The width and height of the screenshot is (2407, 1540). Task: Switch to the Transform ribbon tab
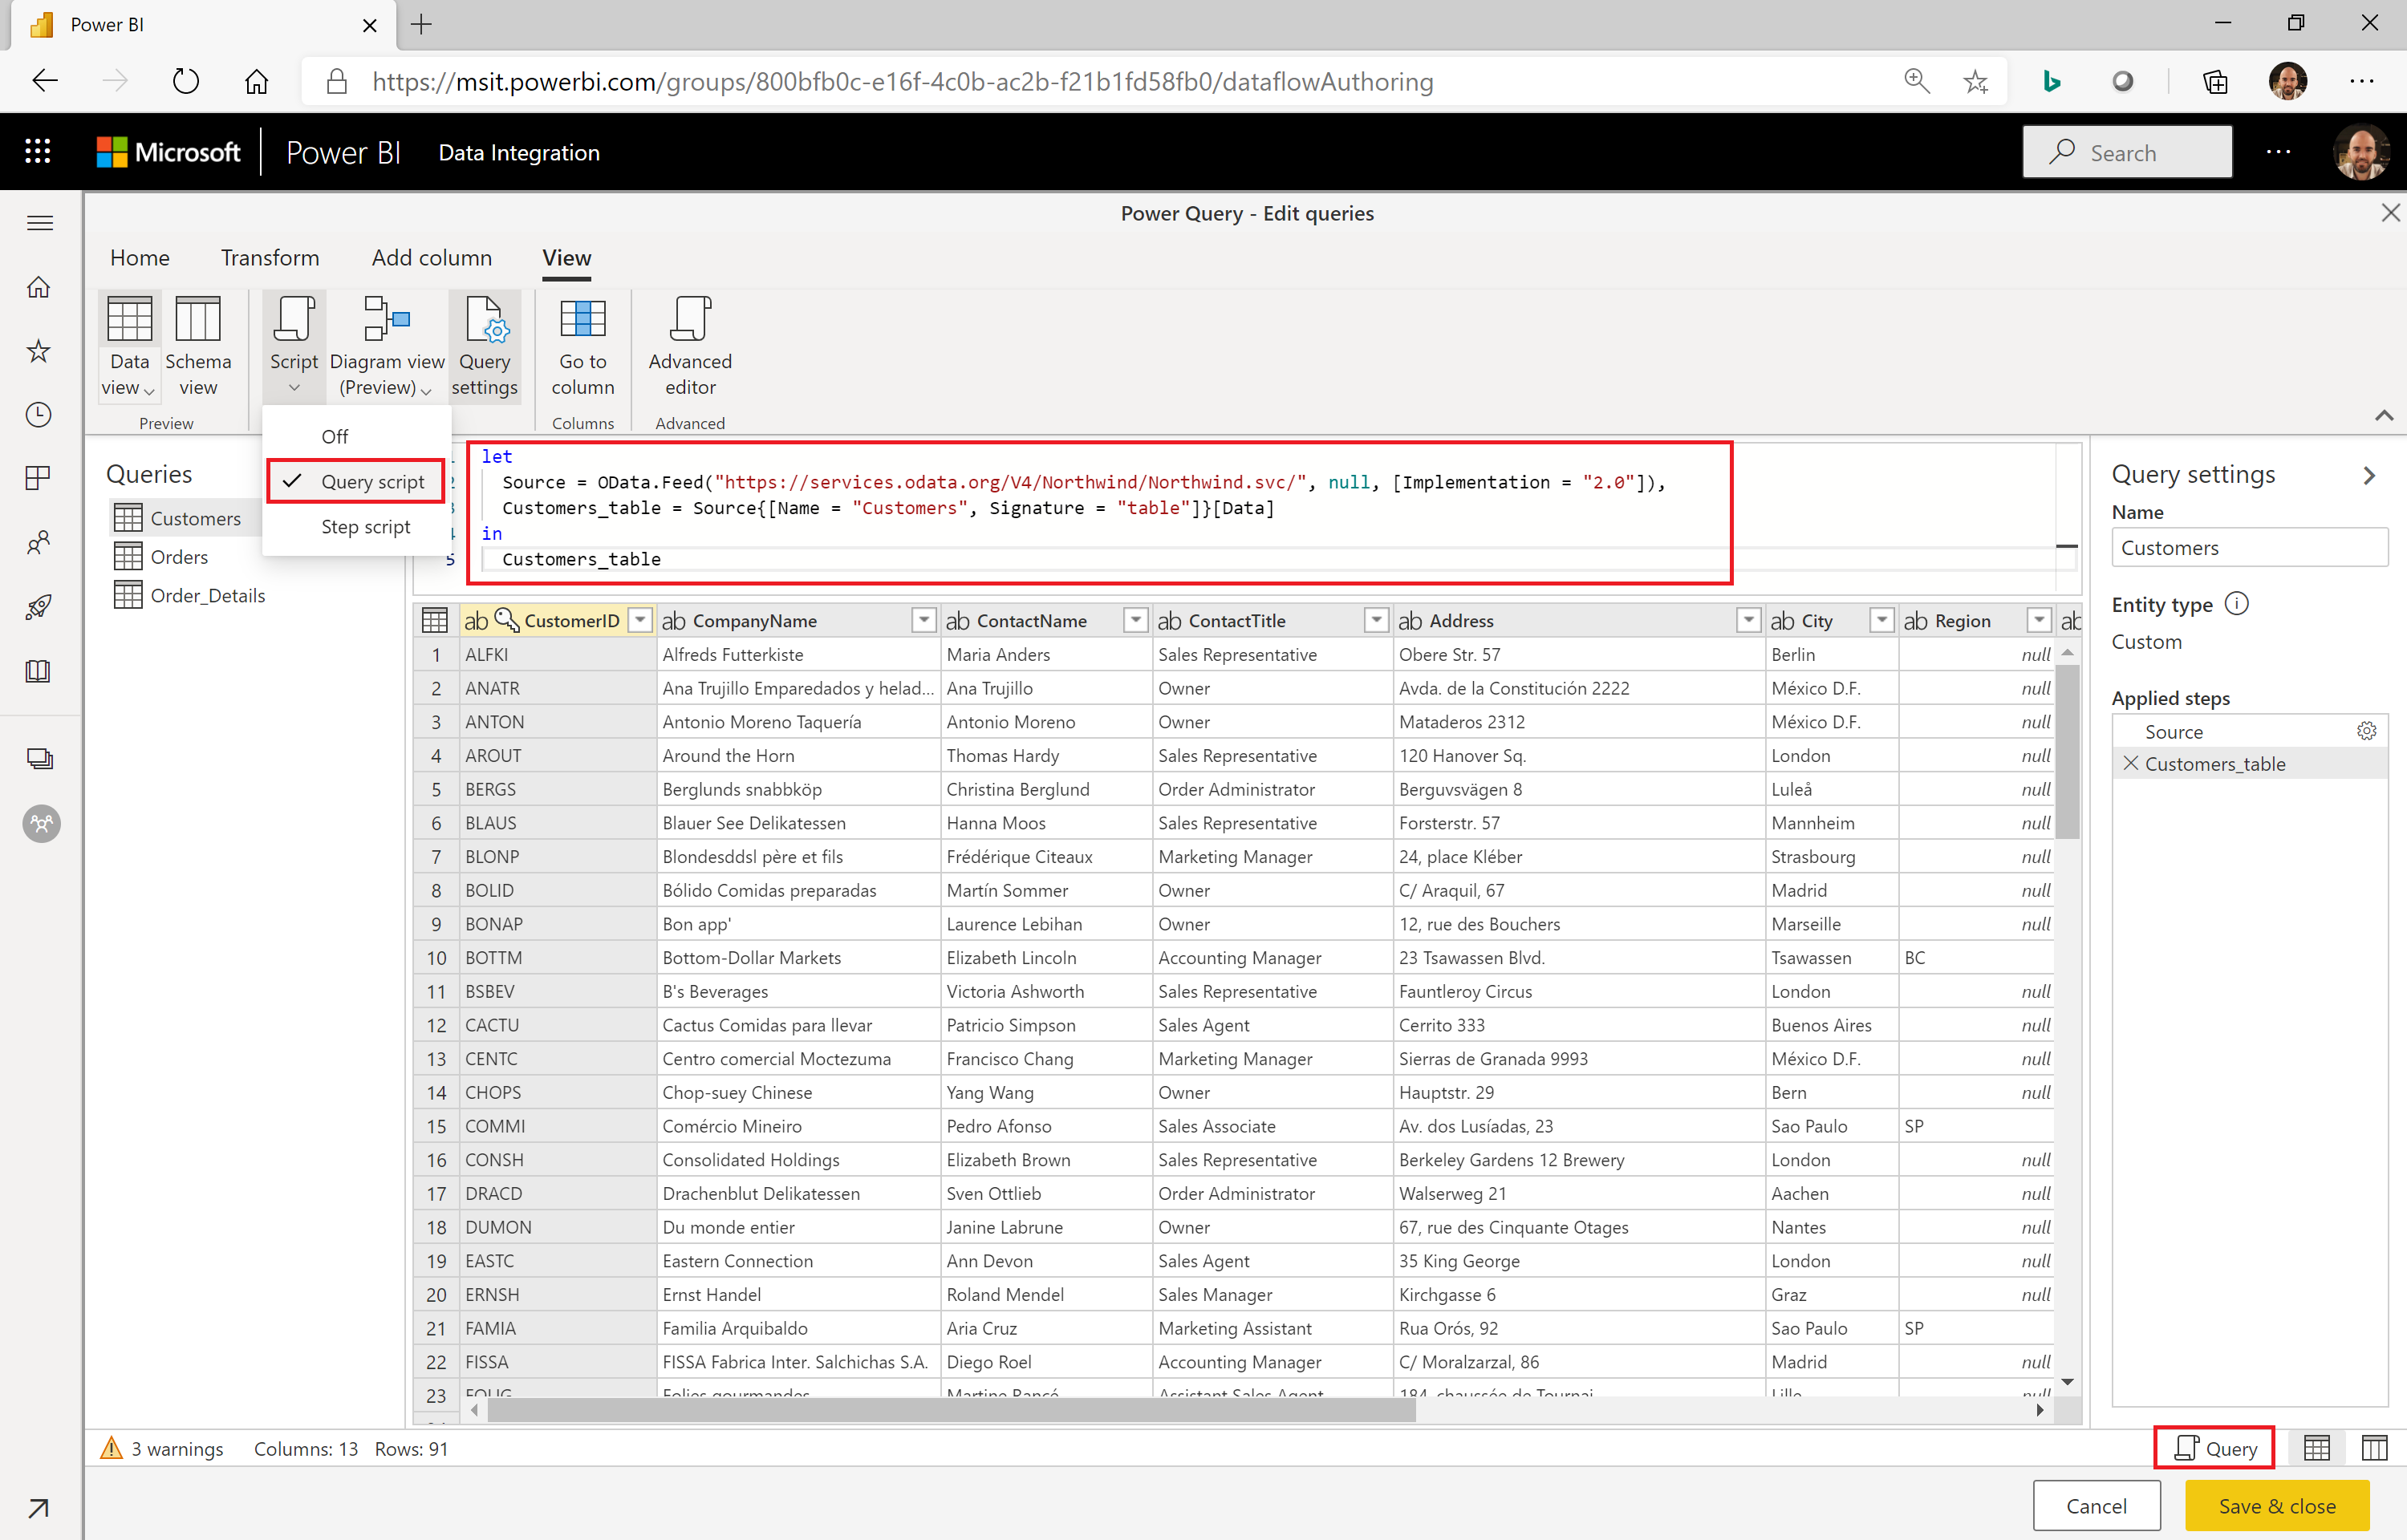click(x=270, y=258)
